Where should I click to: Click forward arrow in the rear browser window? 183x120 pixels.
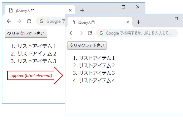tap(19, 21)
